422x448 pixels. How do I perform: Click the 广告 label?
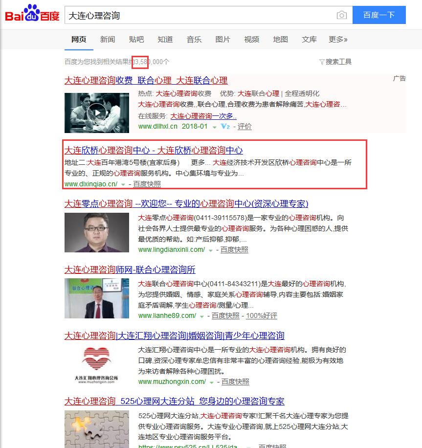click(399, 78)
